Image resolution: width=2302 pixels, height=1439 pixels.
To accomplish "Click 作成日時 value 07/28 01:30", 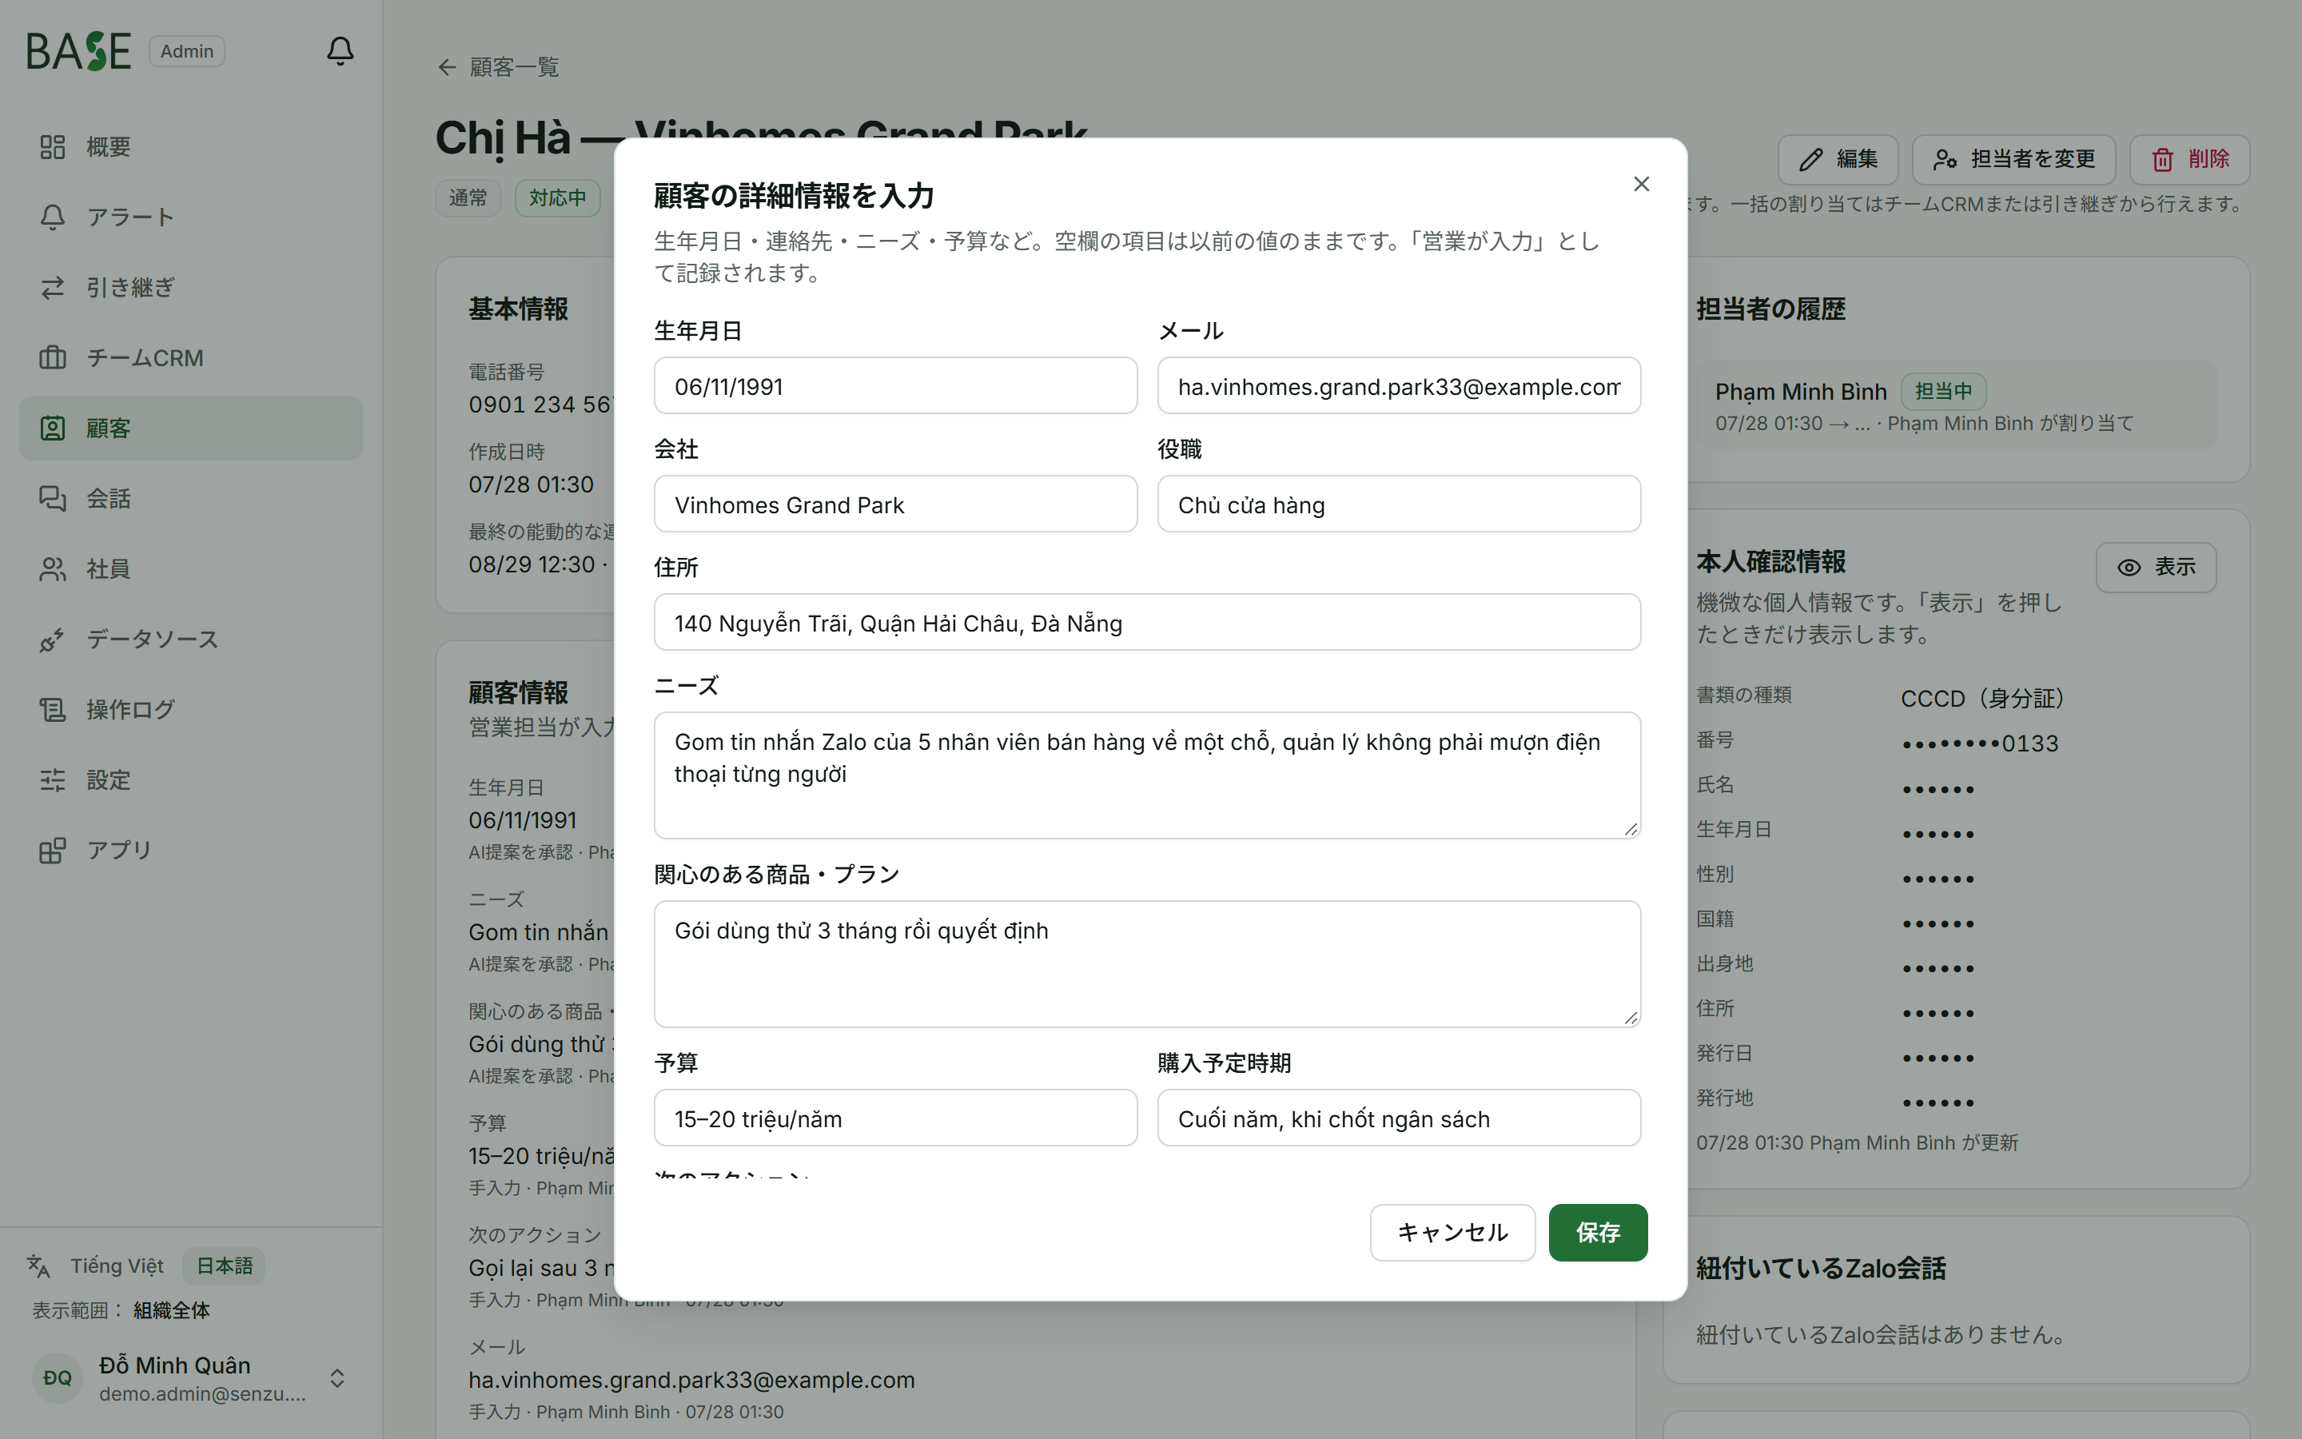I will [531, 484].
